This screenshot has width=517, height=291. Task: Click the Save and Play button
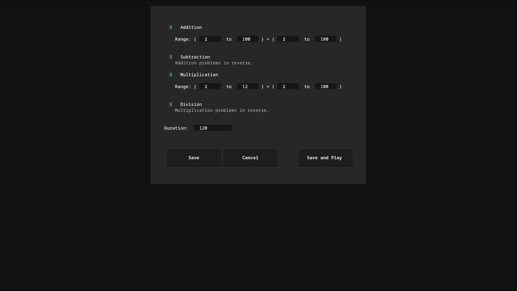pyautogui.click(x=326, y=158)
